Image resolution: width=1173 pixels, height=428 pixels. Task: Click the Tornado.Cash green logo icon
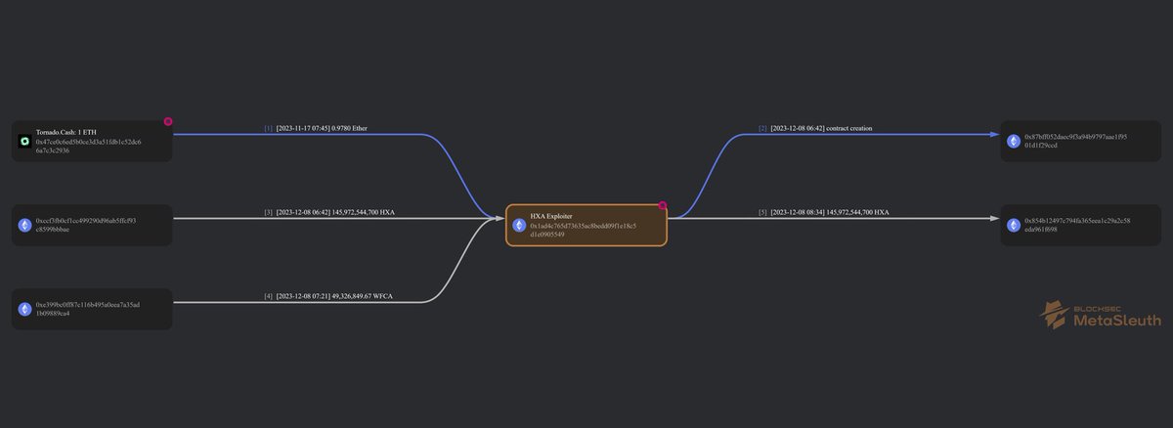click(x=24, y=142)
